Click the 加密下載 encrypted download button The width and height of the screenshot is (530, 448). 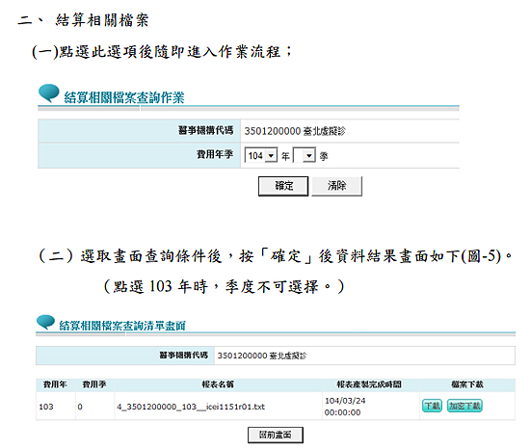pyautogui.click(x=464, y=406)
